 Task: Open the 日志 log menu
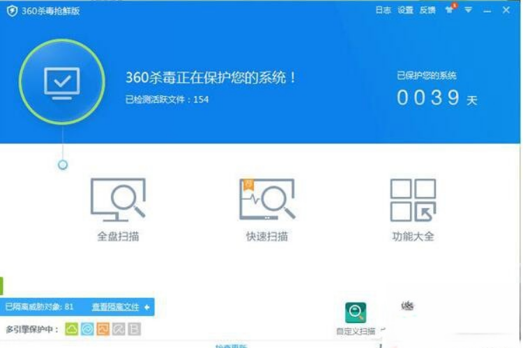pos(383,10)
